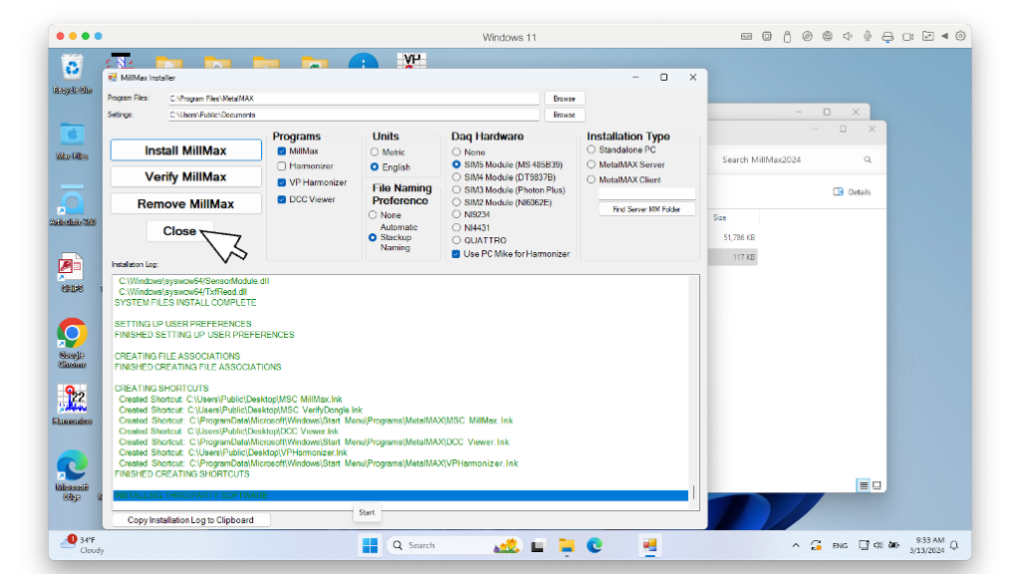Screen dimensions: 1020x574
Task: Open Task View on the taskbar
Action: point(537,545)
